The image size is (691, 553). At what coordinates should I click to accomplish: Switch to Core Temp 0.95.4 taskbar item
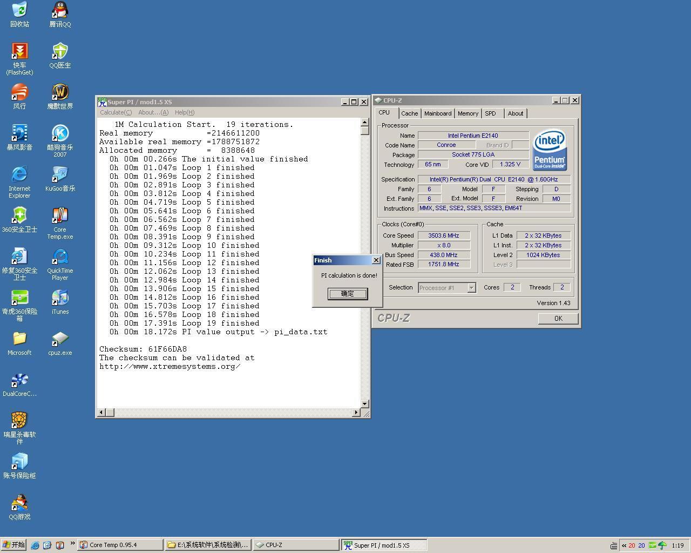coord(120,545)
